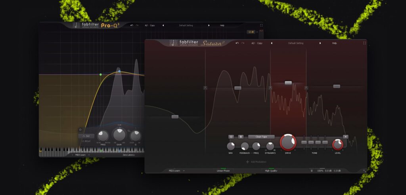Image resolution: width=406 pixels, height=195 pixels.
Task: Click the red band level handle
Action: click(288, 83)
